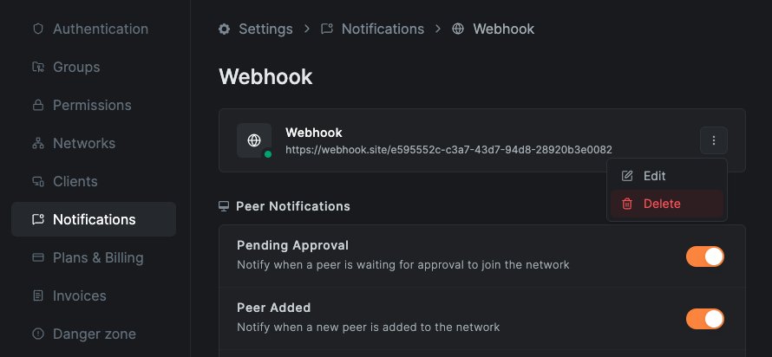Click the webhook.site URL text
Screen dimensions: 772x357
pos(448,149)
